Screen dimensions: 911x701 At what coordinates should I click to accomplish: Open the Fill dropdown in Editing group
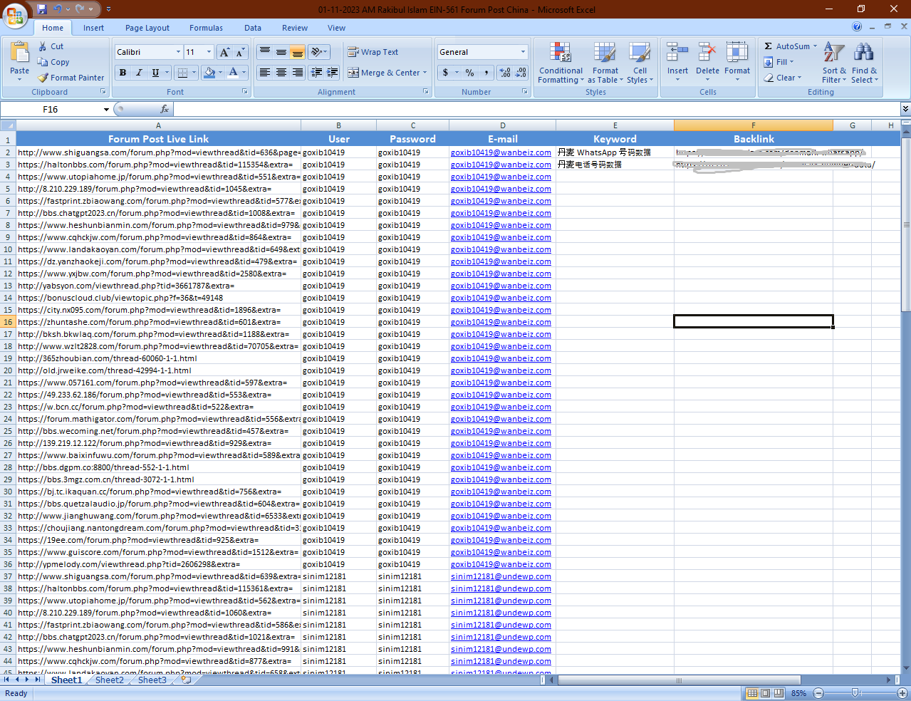pyautogui.click(x=779, y=62)
